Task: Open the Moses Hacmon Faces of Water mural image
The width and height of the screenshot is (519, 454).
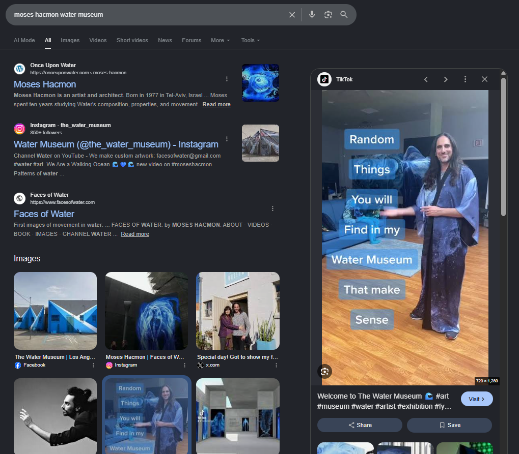Action: (x=146, y=311)
